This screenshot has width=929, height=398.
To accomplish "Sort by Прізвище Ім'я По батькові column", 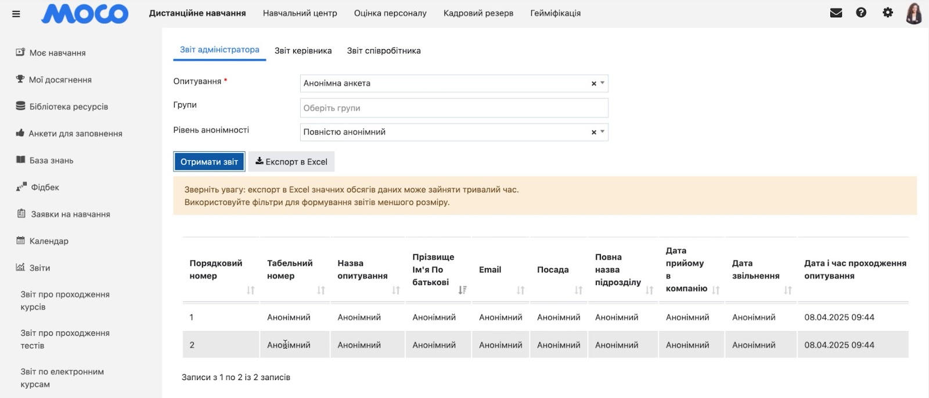I will [462, 290].
